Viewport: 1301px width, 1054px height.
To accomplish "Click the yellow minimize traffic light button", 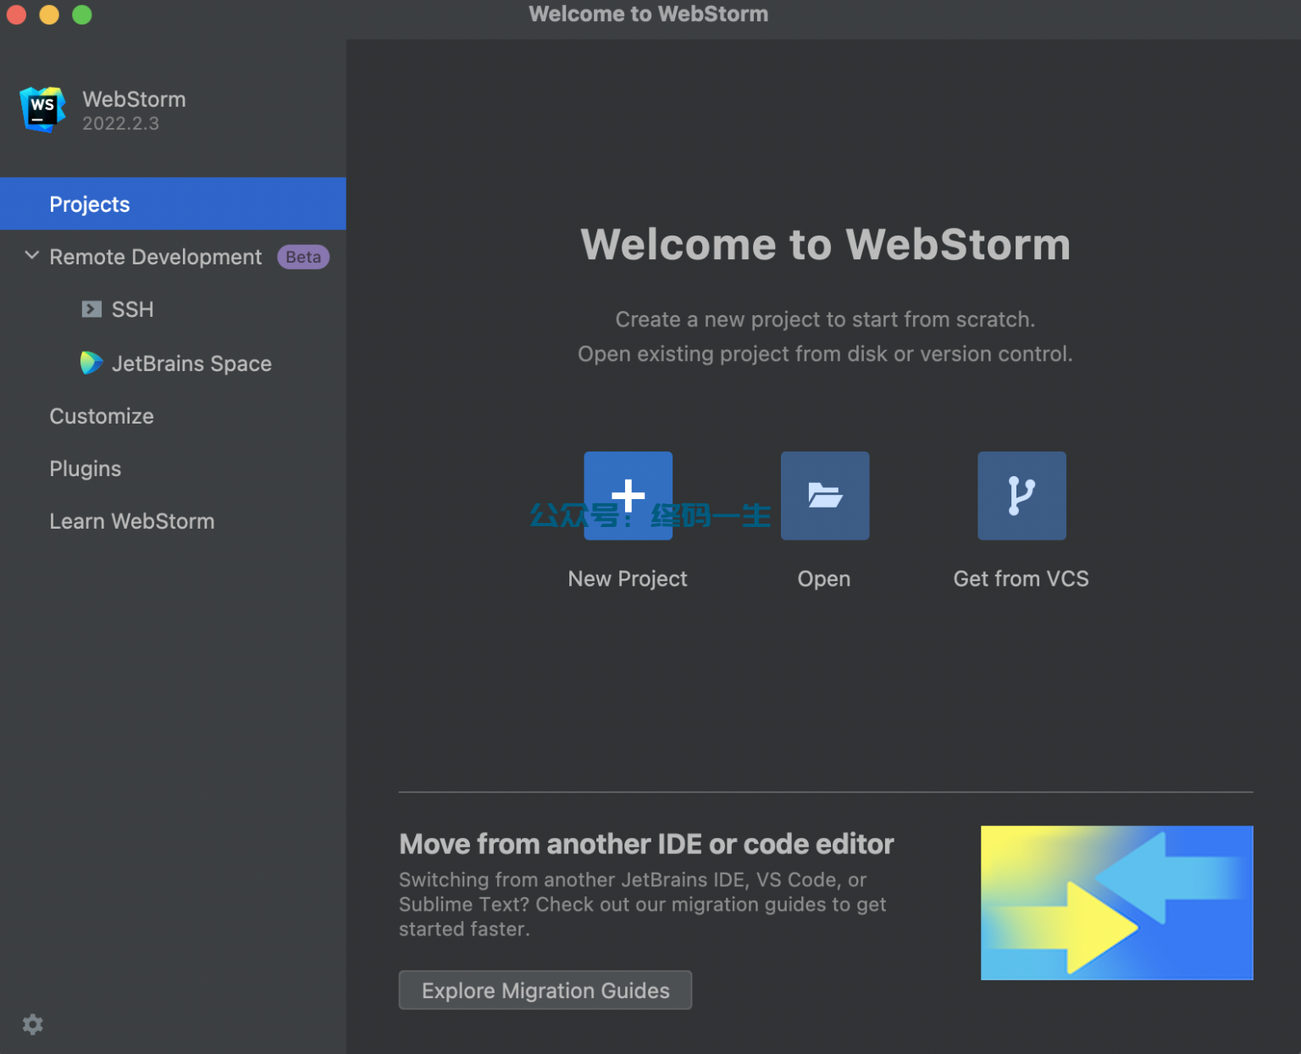I will [49, 14].
